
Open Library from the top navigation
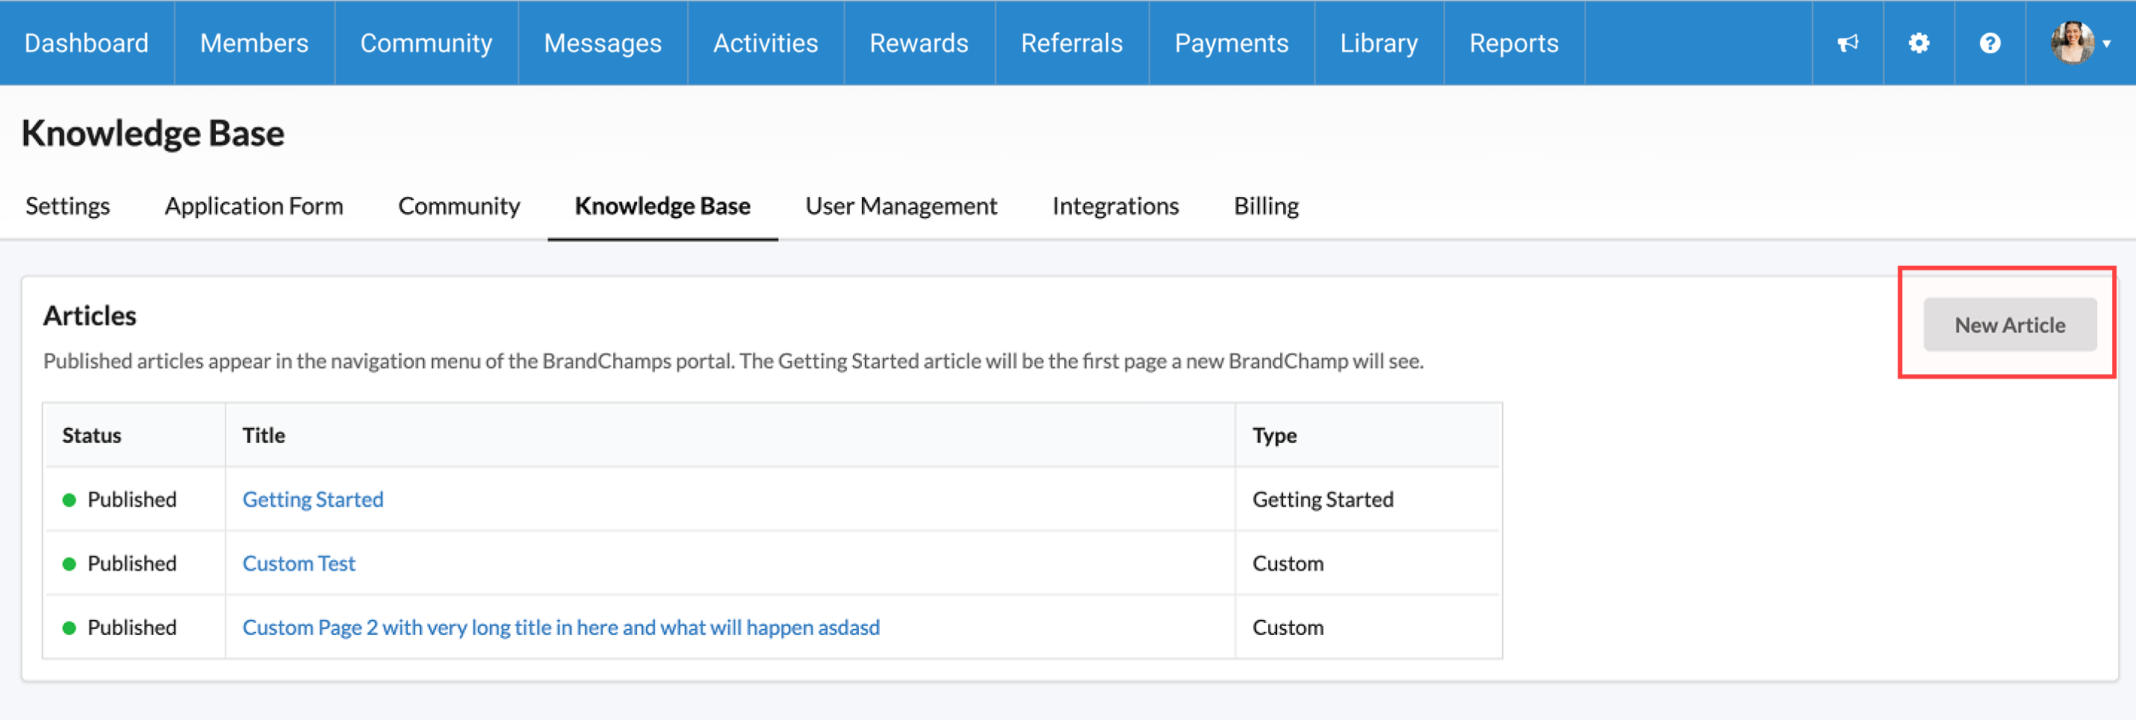click(1378, 43)
